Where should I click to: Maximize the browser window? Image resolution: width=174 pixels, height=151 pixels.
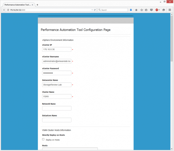164,2
